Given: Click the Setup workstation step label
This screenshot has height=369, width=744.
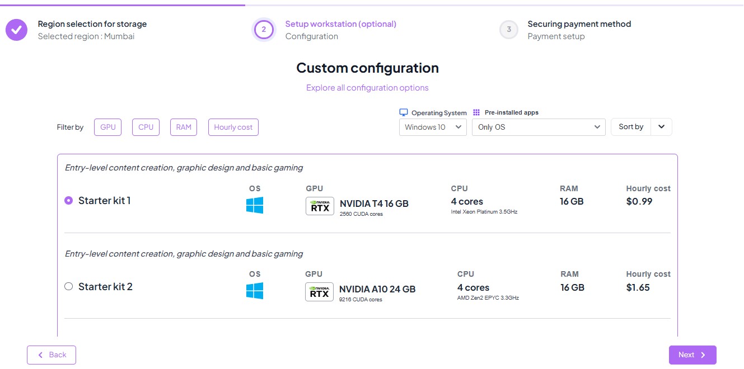Looking at the screenshot, I should pos(341,23).
